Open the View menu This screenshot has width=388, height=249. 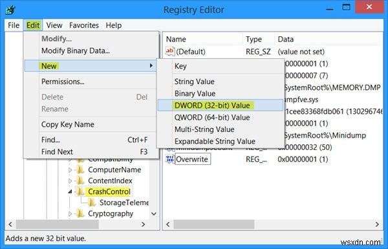tap(54, 25)
